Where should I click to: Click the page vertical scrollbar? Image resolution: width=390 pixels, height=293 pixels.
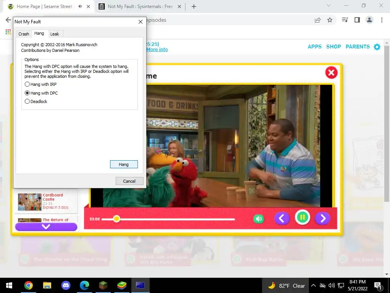pyautogui.click(x=387, y=123)
